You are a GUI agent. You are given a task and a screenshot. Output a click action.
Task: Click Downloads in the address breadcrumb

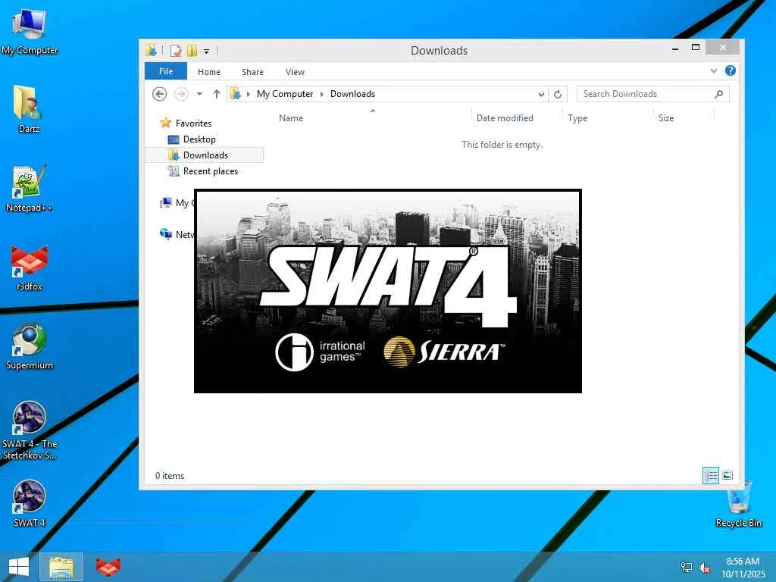352,94
